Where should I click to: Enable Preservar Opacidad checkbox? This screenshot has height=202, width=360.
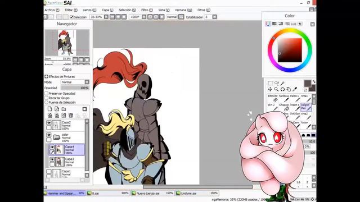pos(46,94)
